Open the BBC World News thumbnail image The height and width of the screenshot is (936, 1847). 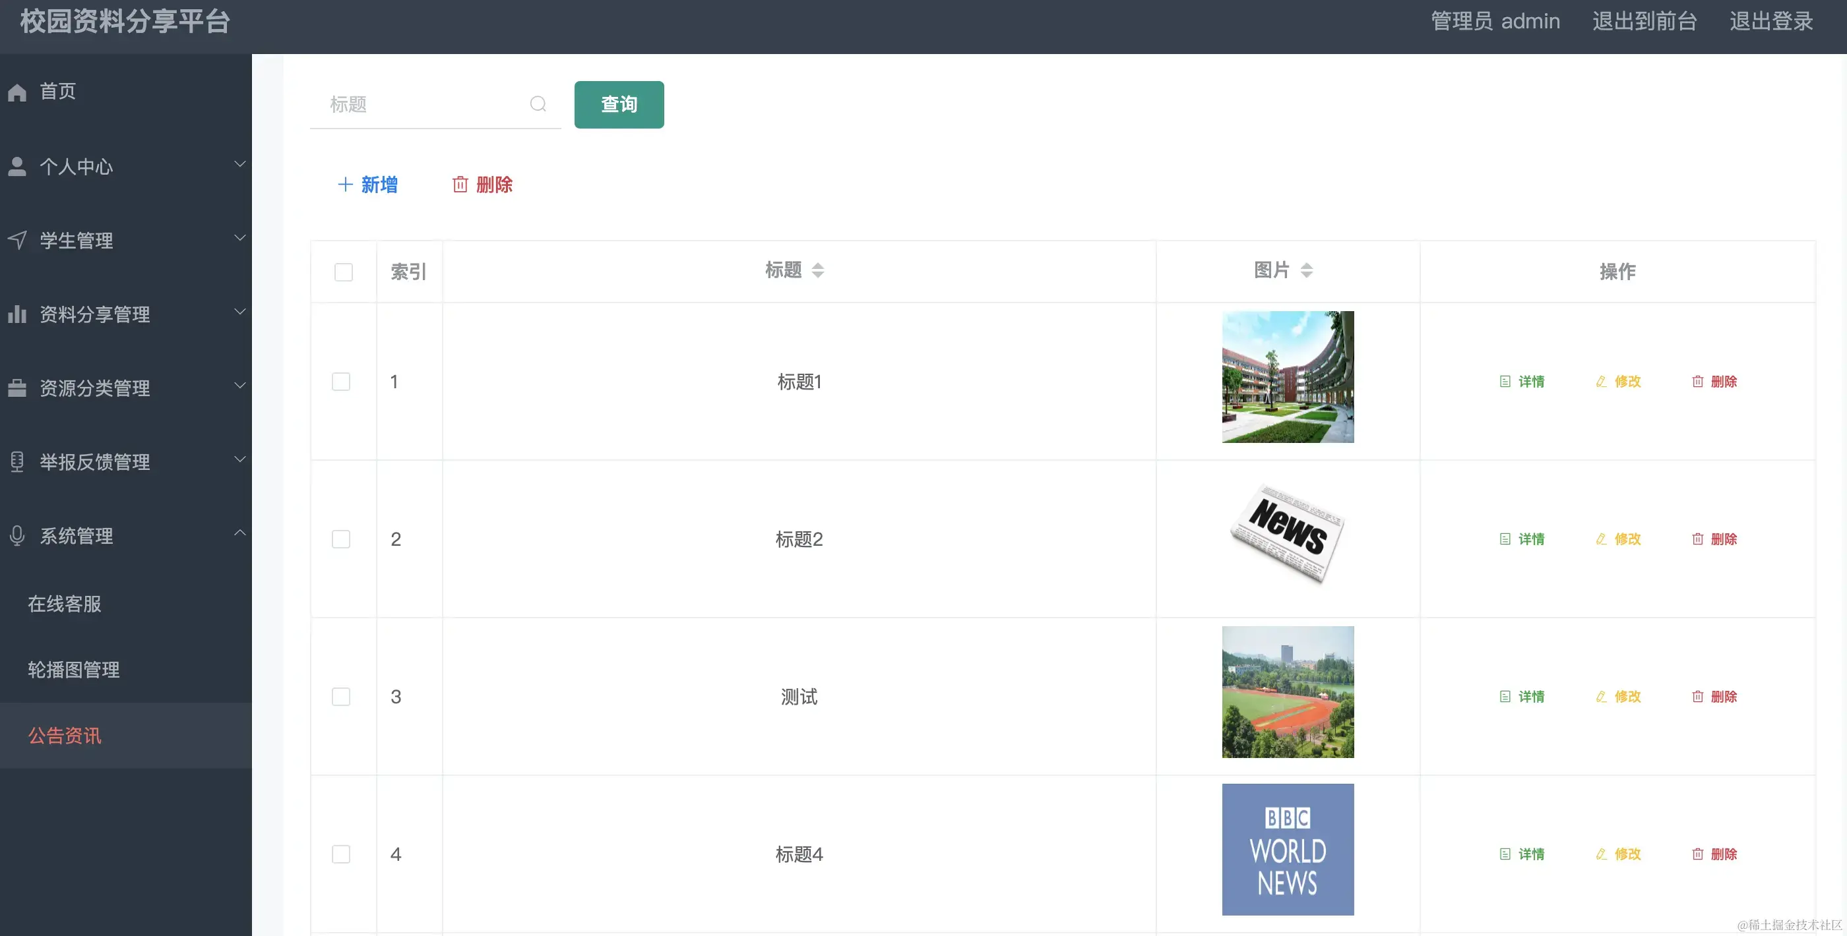pos(1288,849)
